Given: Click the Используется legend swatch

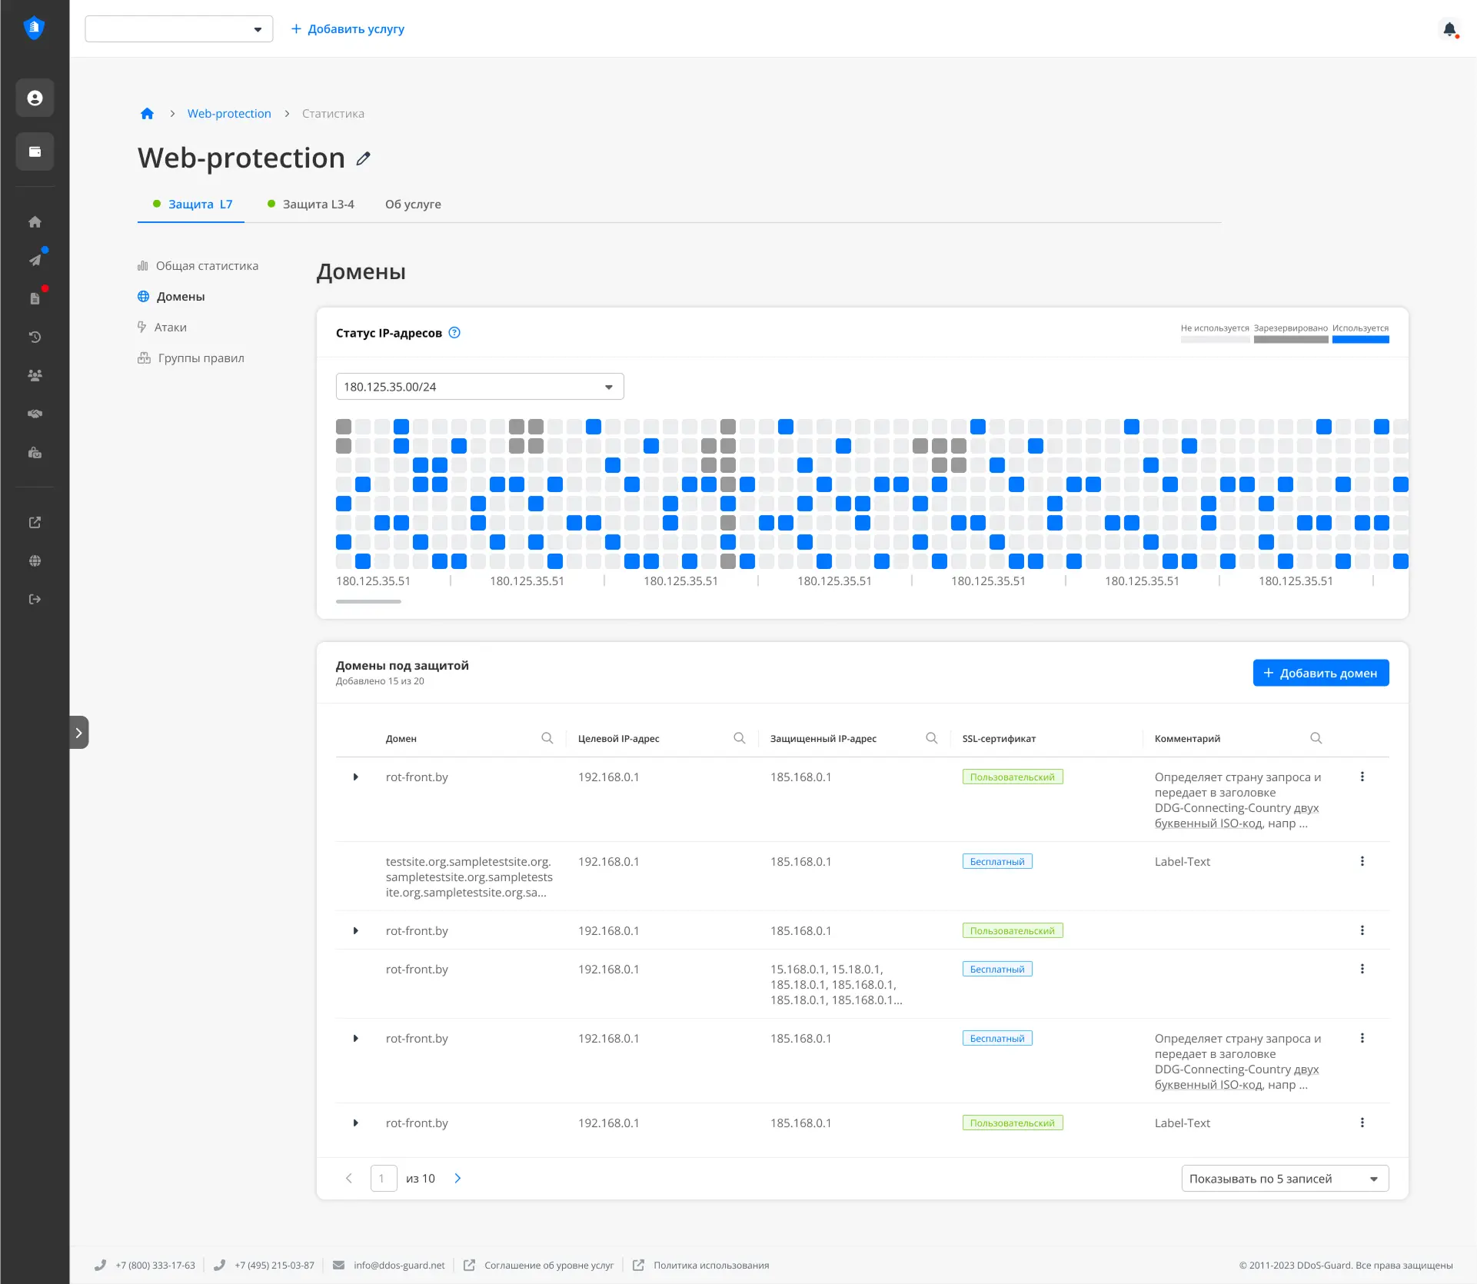Looking at the screenshot, I should pyautogui.click(x=1361, y=339).
